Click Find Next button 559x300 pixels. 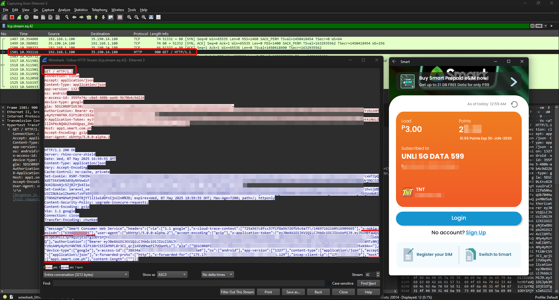tap(368, 283)
